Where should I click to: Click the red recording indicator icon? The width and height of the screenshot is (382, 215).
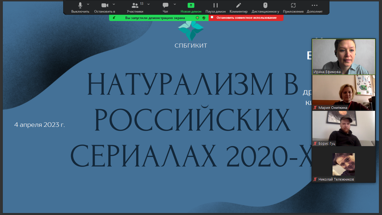point(197,18)
